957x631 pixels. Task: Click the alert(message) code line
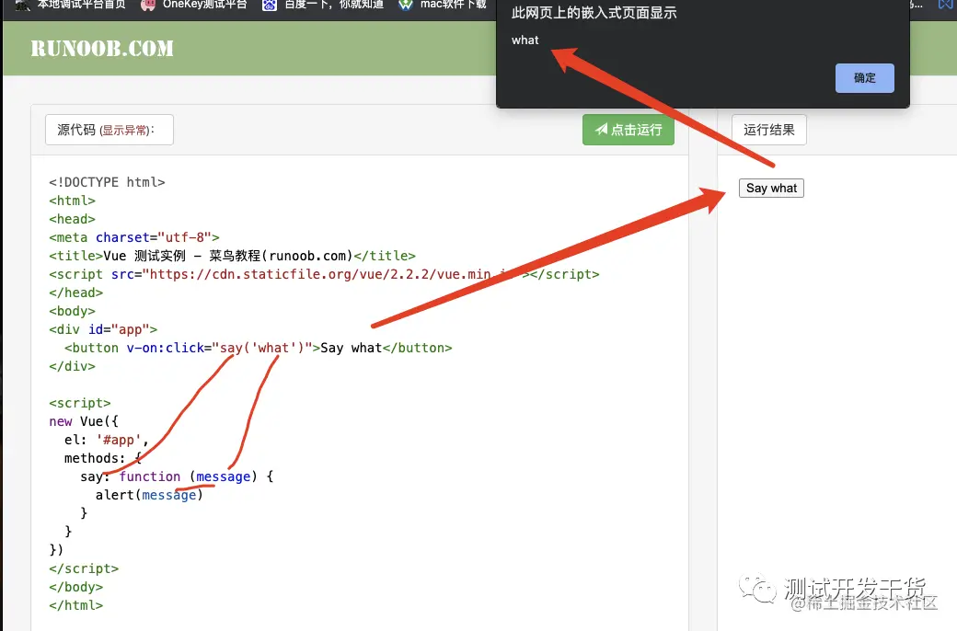[149, 495]
